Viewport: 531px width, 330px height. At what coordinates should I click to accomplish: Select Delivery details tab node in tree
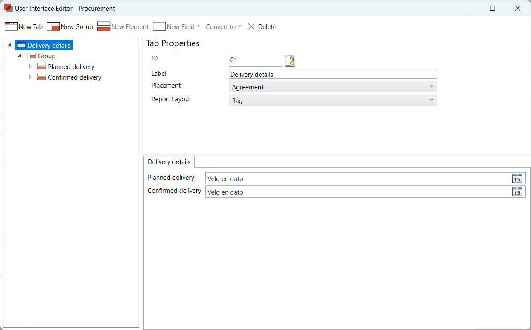tap(49, 46)
